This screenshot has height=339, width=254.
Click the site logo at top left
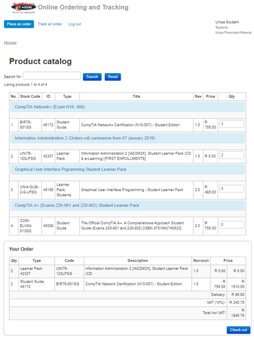pos(24,8)
